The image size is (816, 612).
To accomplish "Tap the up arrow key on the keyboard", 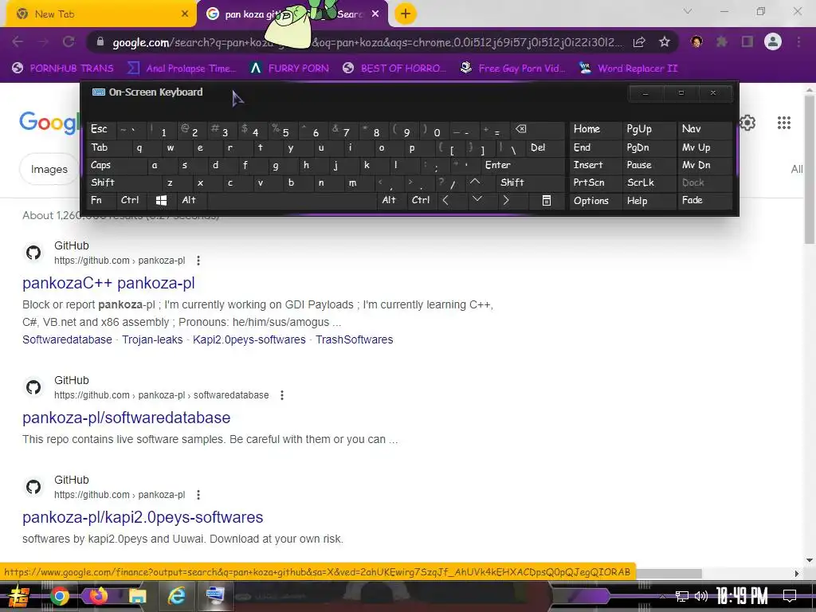I will tap(475, 182).
